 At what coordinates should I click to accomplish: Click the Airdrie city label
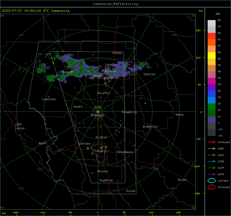101,137
